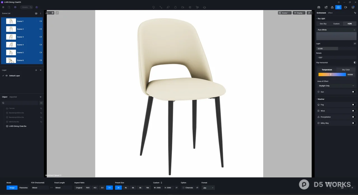Open the Environment tab

[x=321, y=13]
